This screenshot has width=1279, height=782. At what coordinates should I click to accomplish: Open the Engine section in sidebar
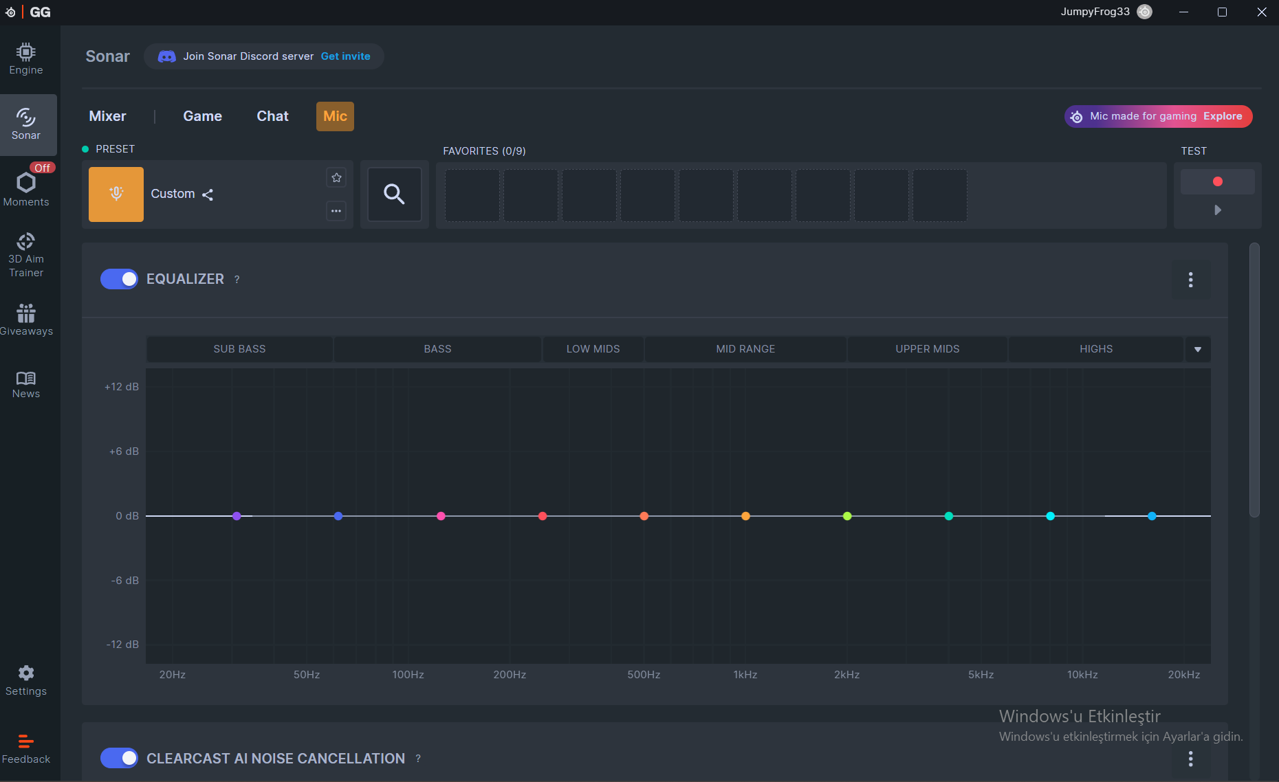click(26, 59)
